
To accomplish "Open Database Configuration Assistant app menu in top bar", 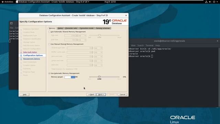I will (x=53, y=2).
